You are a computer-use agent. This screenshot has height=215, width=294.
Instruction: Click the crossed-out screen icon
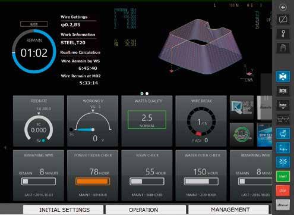click(x=283, y=20)
